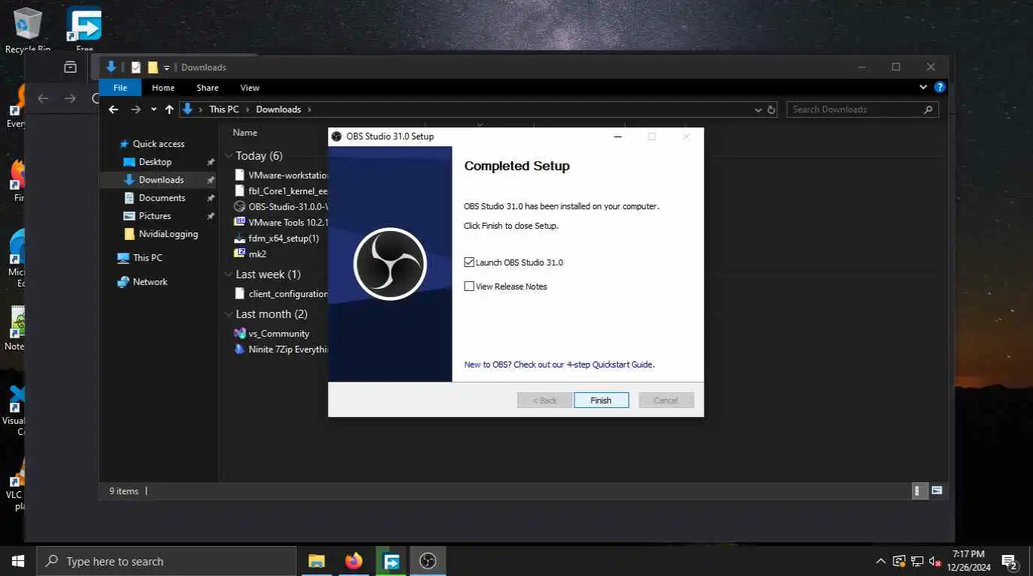The height and width of the screenshot is (576, 1033).
Task: Open File Explorer from the taskbar
Action: pos(317,561)
